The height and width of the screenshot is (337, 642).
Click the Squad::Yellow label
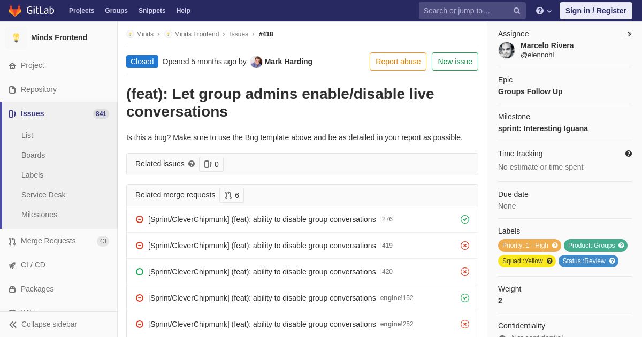tap(522, 261)
